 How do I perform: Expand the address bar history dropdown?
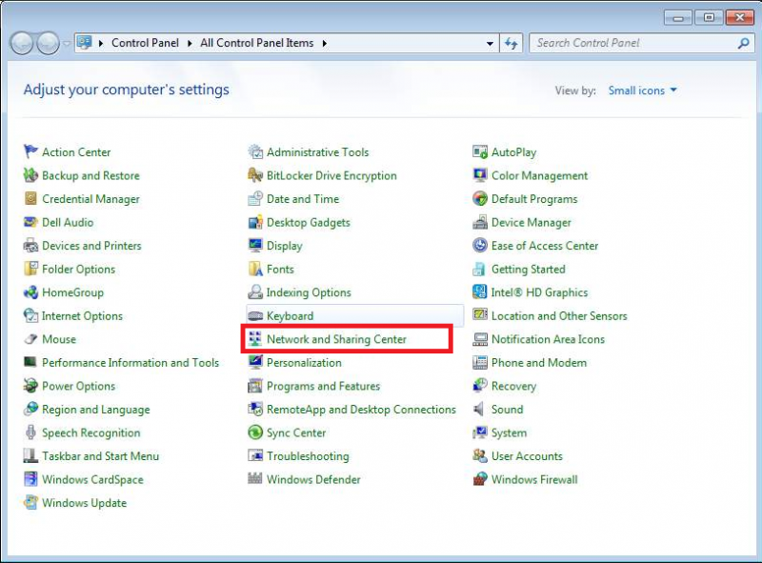click(x=490, y=43)
